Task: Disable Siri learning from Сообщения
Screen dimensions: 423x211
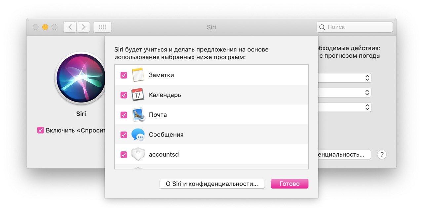Action: tap(124, 135)
